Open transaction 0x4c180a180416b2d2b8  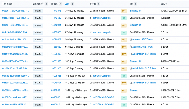[x=16, y=32]
